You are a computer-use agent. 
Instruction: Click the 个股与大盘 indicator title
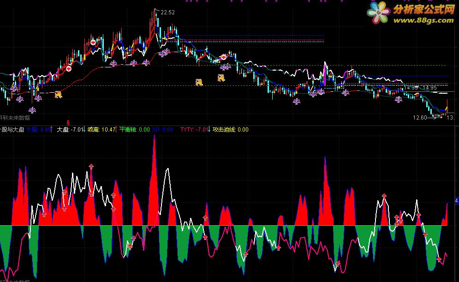coord(12,129)
